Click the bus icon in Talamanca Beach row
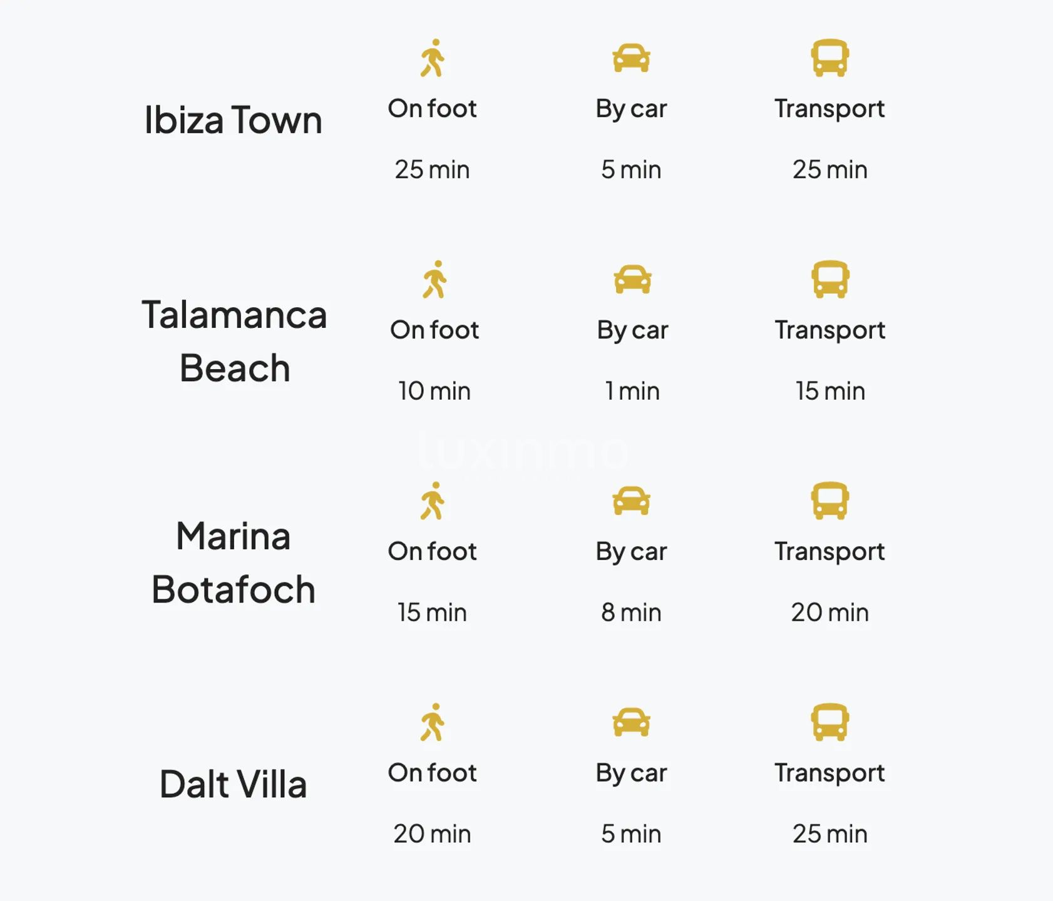The height and width of the screenshot is (901, 1053). [830, 280]
